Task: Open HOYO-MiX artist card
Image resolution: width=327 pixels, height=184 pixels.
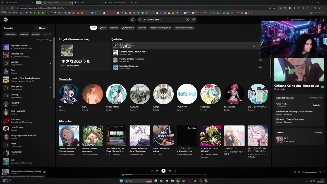Action: pos(187,98)
